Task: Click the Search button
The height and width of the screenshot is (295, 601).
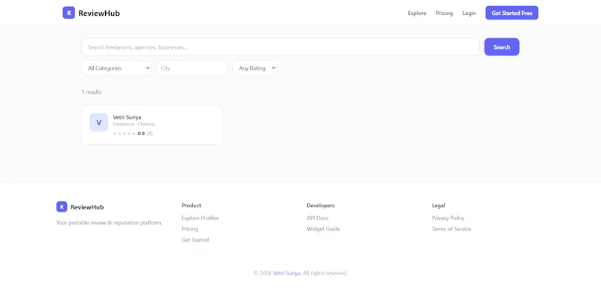Action: (x=502, y=47)
